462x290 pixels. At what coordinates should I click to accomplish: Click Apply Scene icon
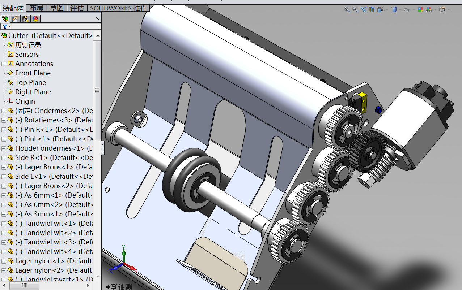click(429, 10)
